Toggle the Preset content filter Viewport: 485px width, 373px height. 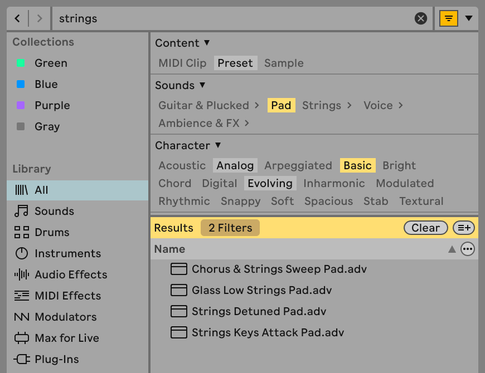pyautogui.click(x=235, y=63)
